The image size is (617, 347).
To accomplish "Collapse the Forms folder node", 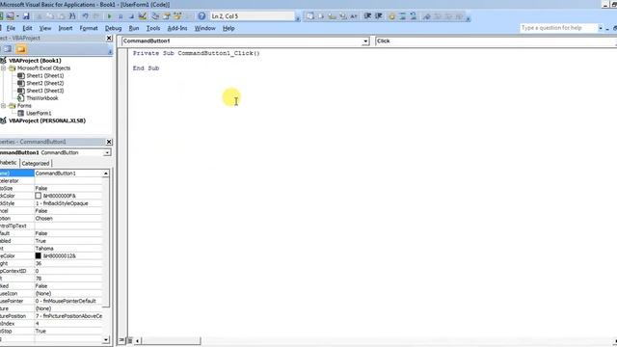I will pos(4,106).
